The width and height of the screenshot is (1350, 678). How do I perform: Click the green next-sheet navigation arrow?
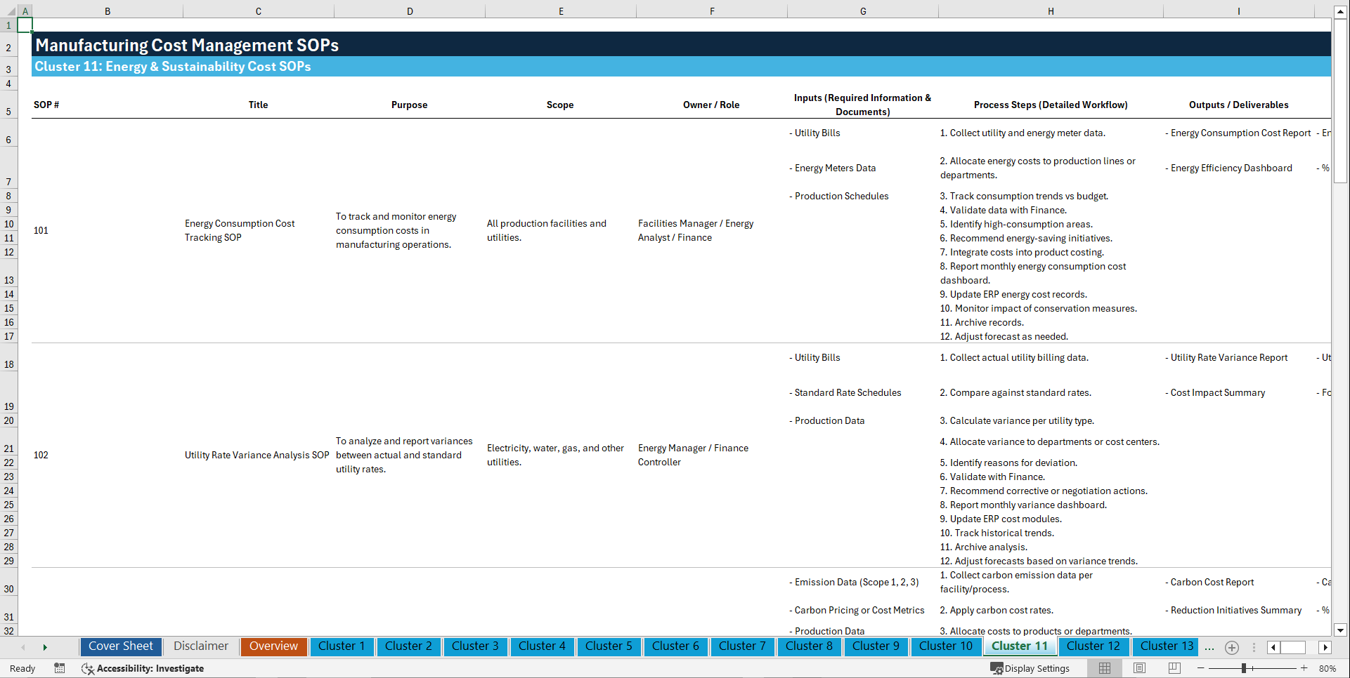pos(45,647)
